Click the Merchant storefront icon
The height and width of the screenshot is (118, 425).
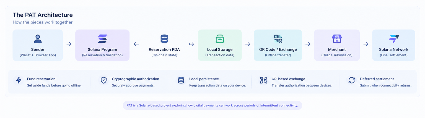(x=337, y=39)
